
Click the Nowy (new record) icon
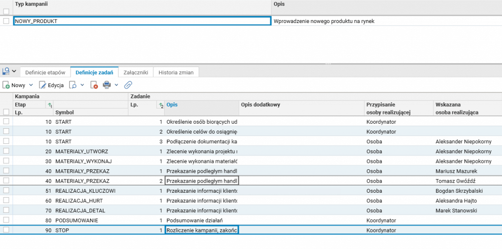pyautogui.click(x=6, y=85)
